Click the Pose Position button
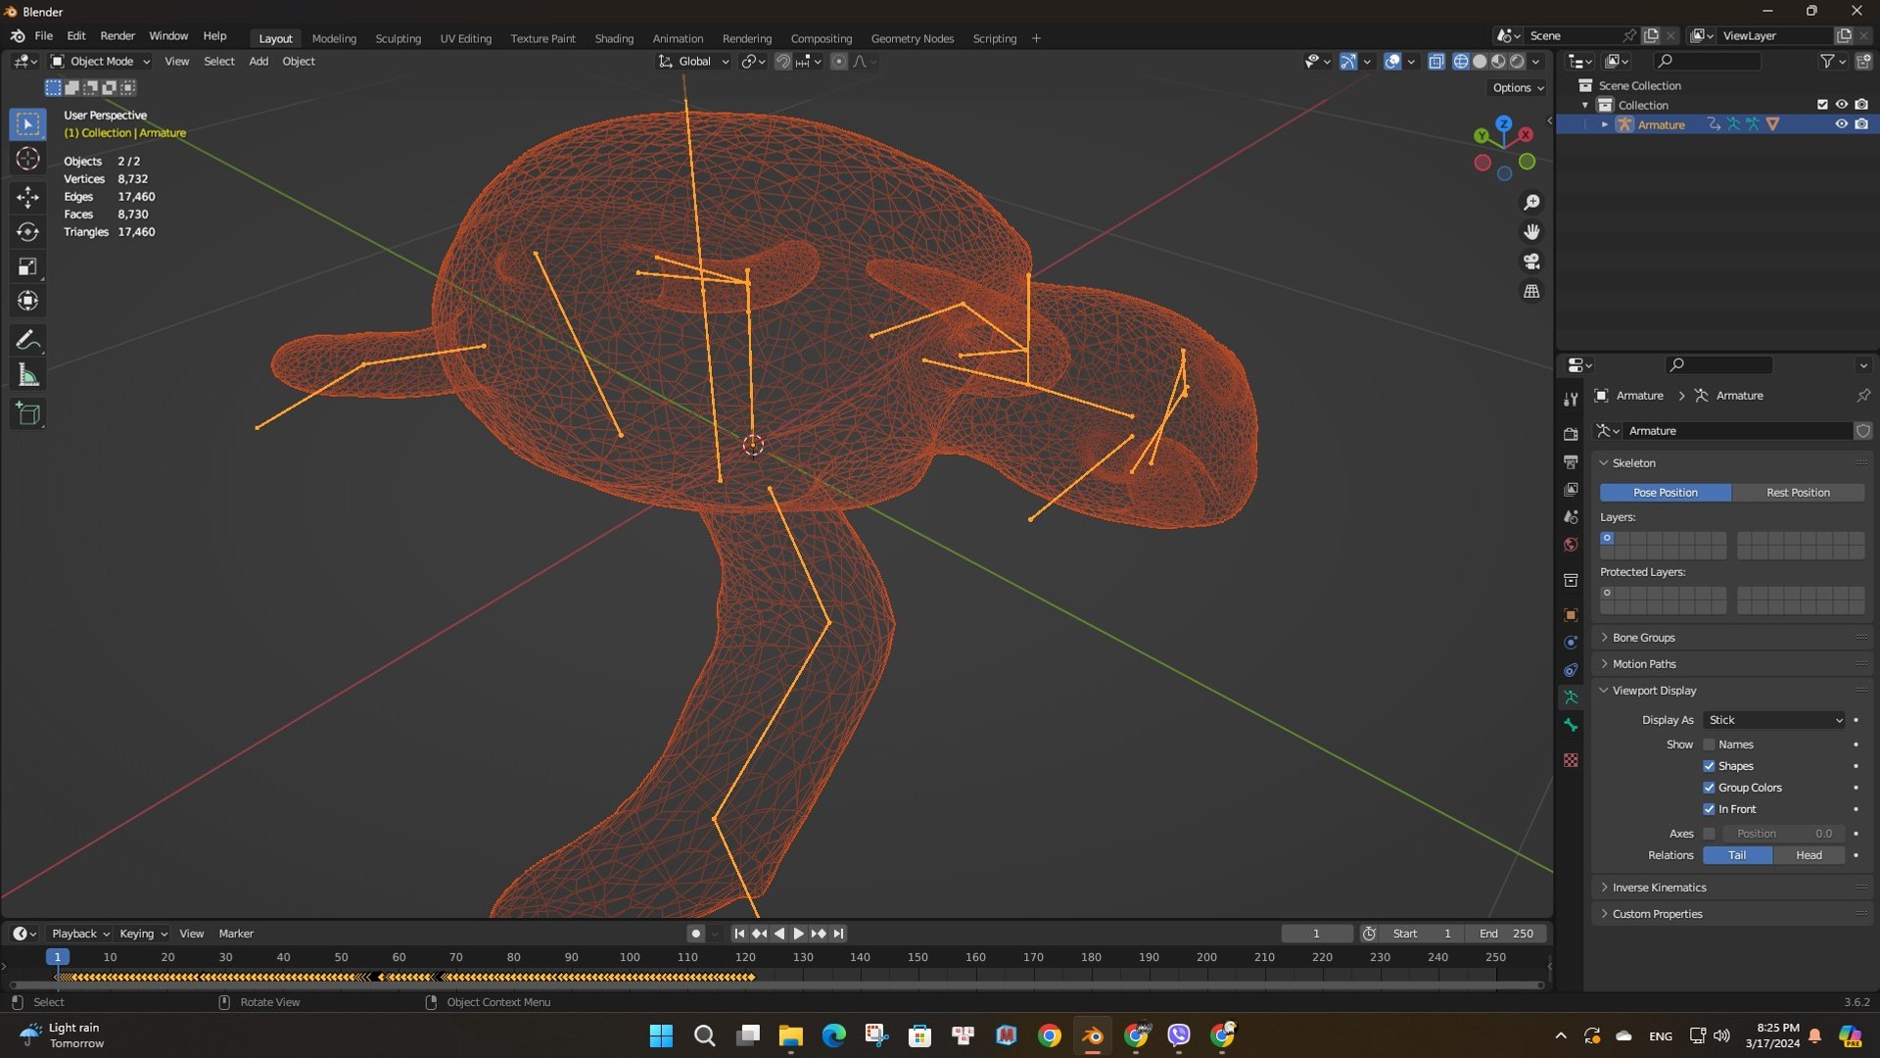This screenshot has width=1880, height=1058. (1665, 493)
